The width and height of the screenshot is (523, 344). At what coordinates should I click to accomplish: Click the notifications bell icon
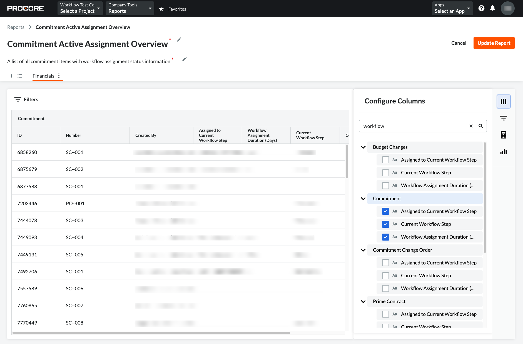pos(493,8)
